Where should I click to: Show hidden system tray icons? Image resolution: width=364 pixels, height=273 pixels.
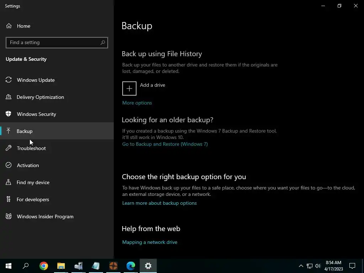point(301,266)
